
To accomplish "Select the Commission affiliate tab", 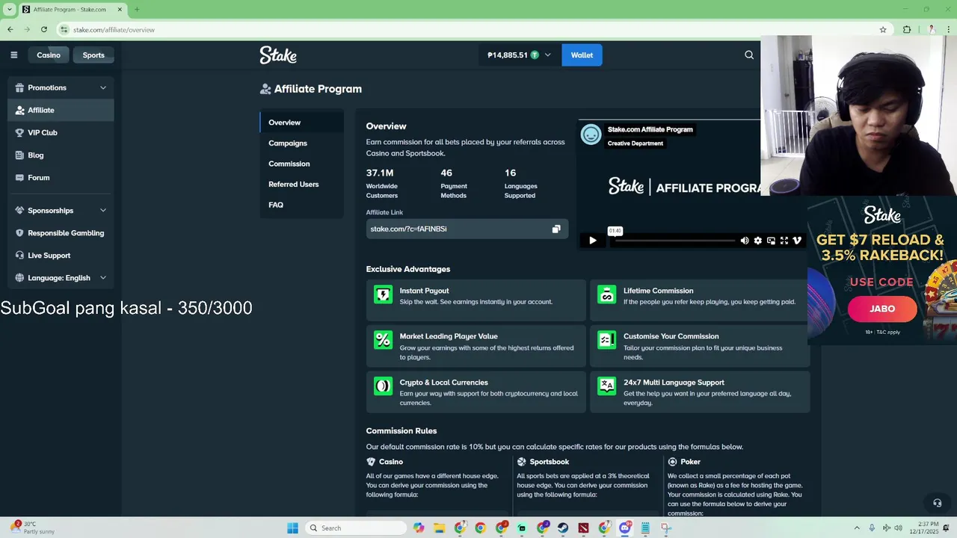I will click(x=302, y=164).
